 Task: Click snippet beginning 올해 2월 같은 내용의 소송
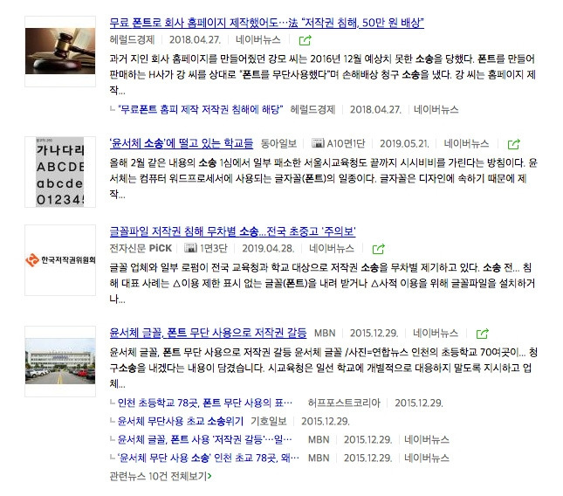pos(323,178)
